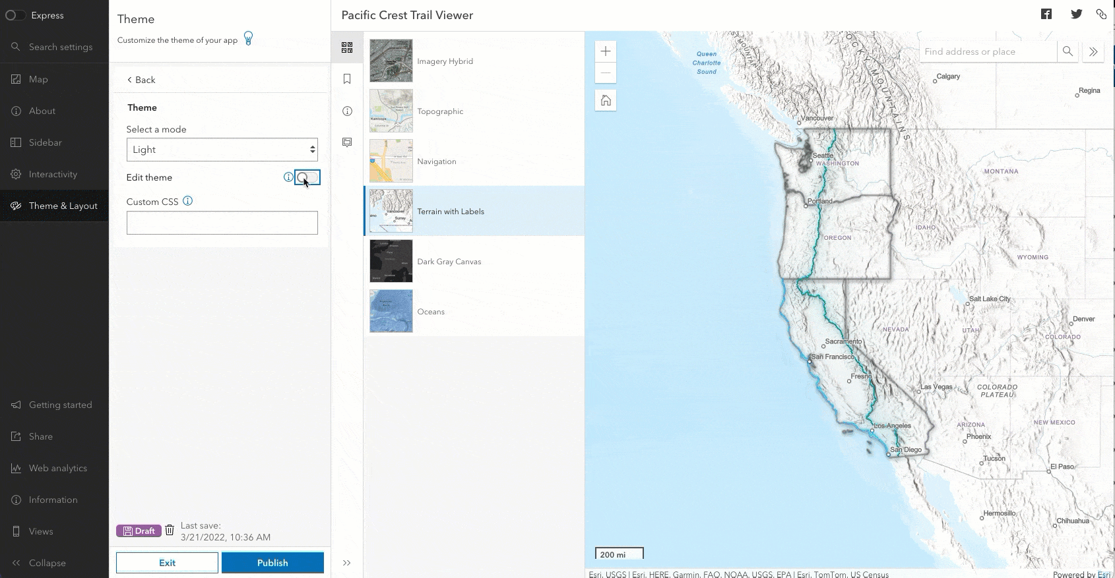Screen dimensions: 1115x578
Task: Click the theme tips lightbulb icon
Action: [x=249, y=39]
